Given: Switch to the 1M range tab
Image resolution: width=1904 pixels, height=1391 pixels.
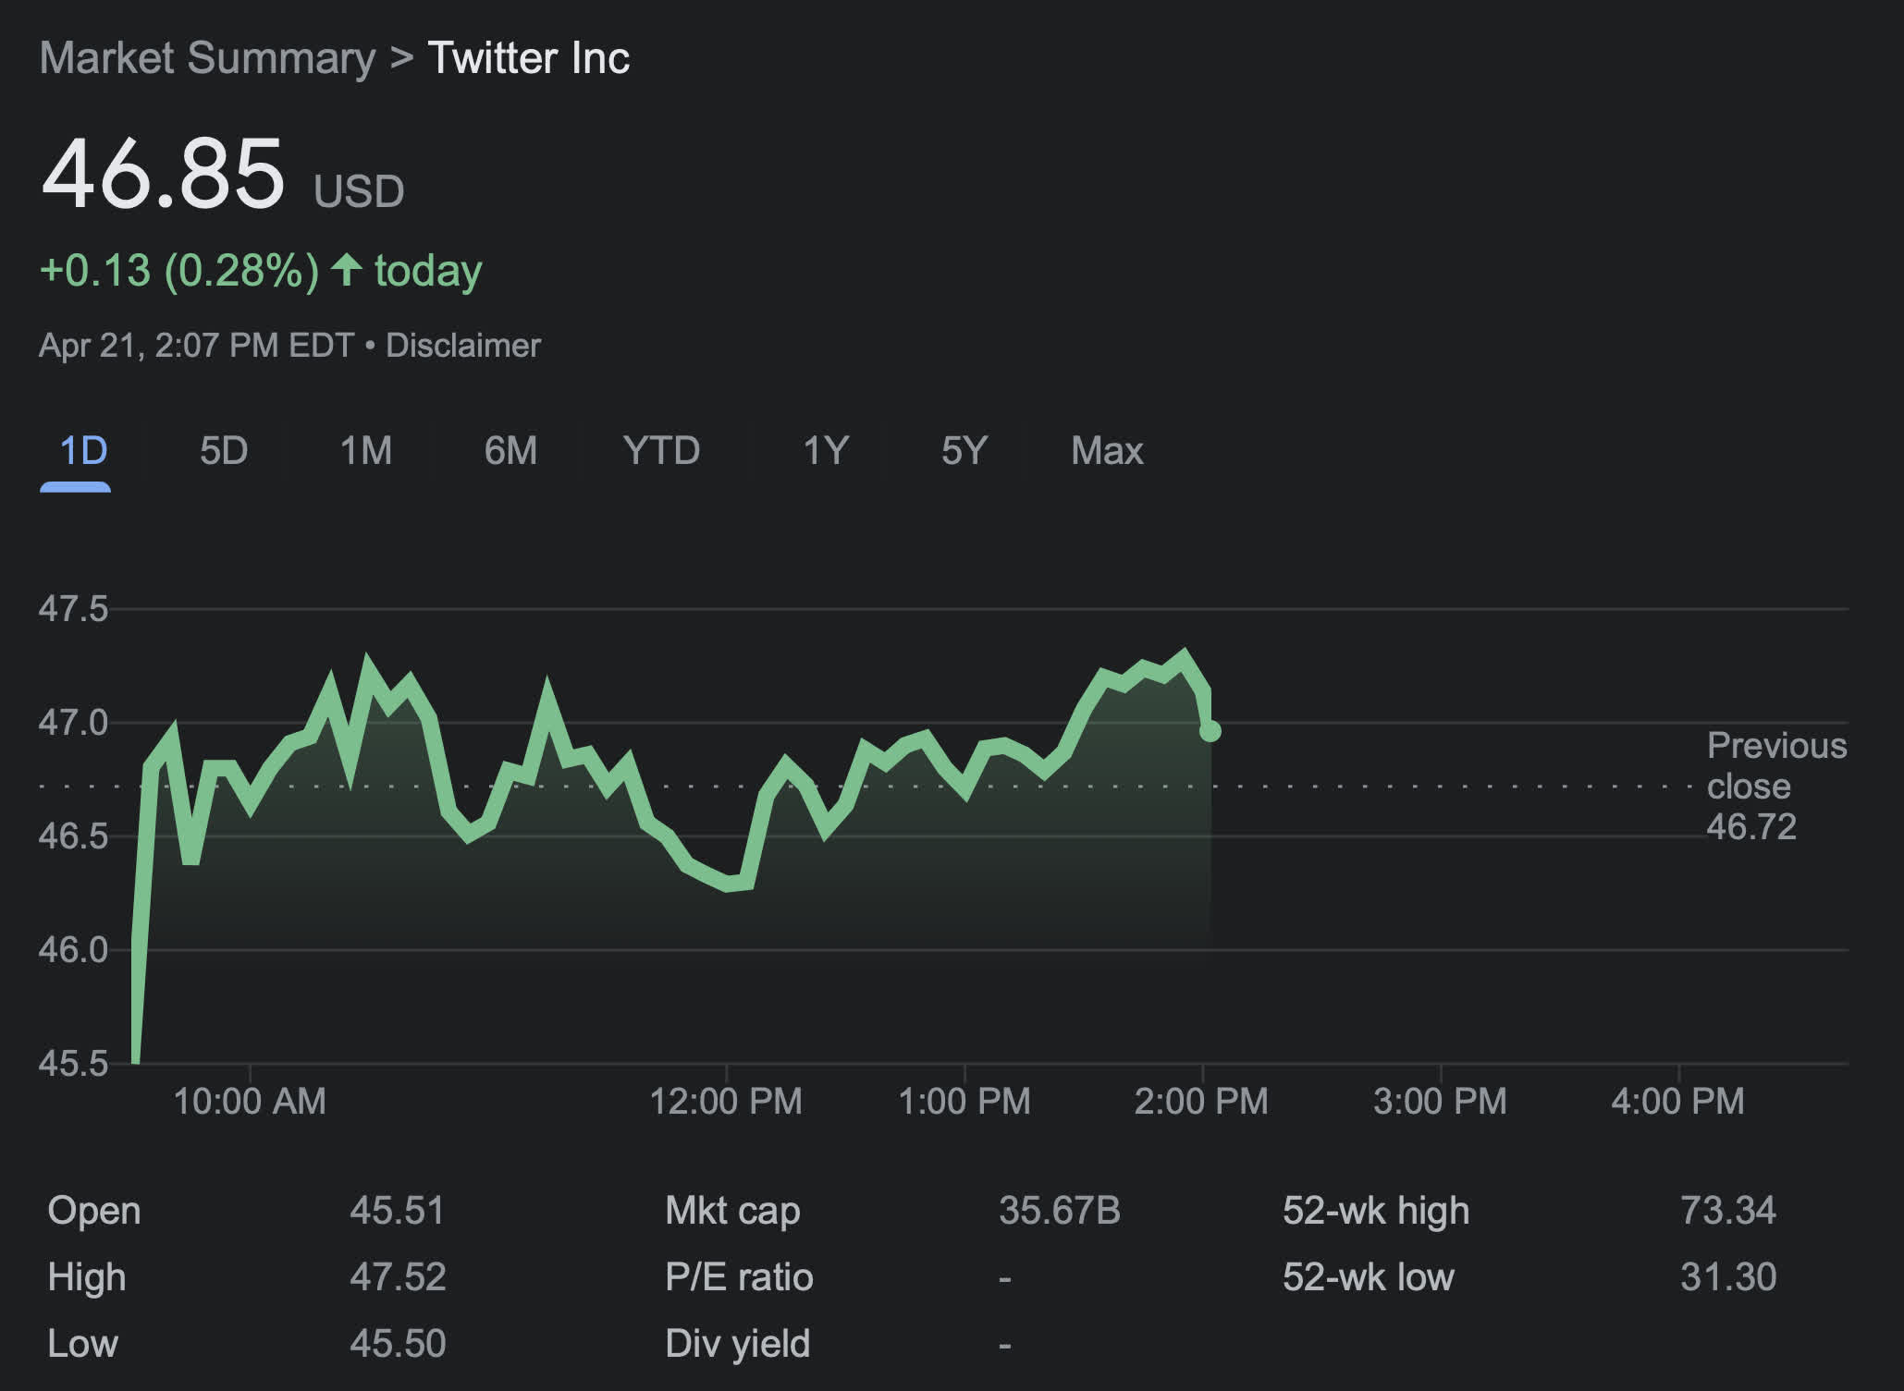Looking at the screenshot, I should tap(366, 451).
